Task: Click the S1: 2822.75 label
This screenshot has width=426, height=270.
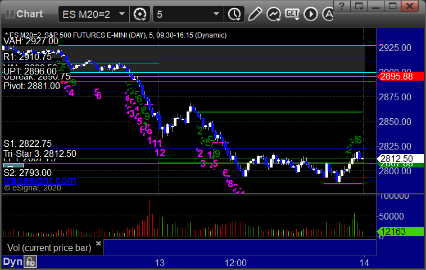Action: click(x=28, y=143)
